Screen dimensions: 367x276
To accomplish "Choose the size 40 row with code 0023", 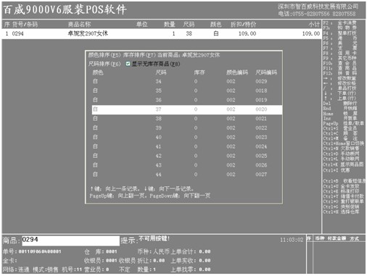I will point(186,137).
